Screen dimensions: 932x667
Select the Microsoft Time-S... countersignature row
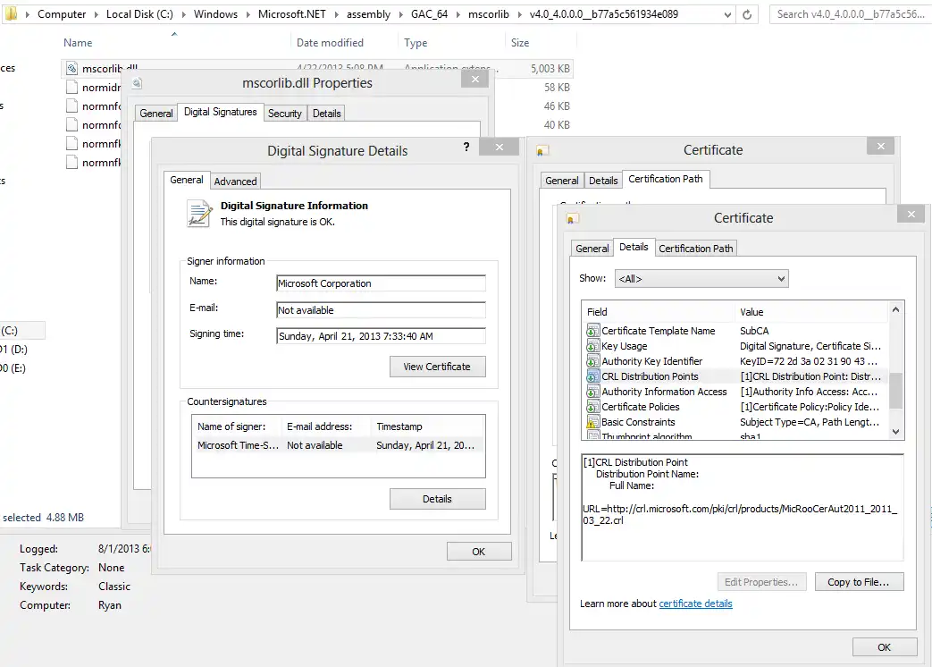coord(338,445)
